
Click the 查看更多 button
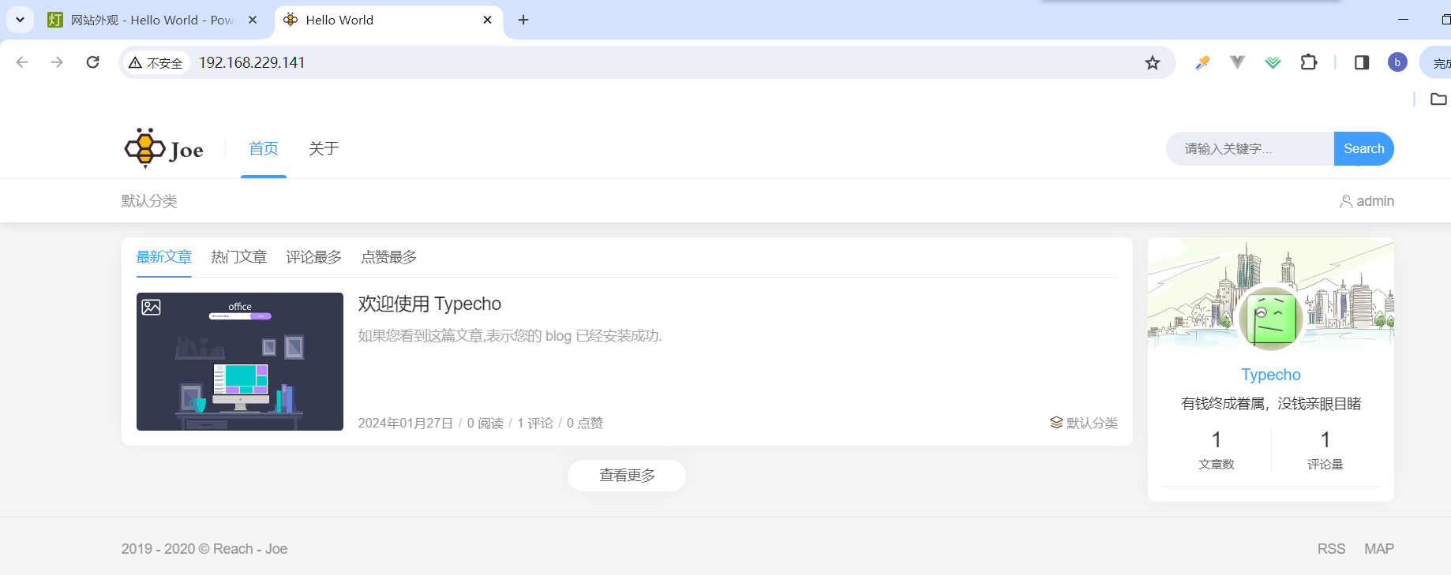click(627, 476)
